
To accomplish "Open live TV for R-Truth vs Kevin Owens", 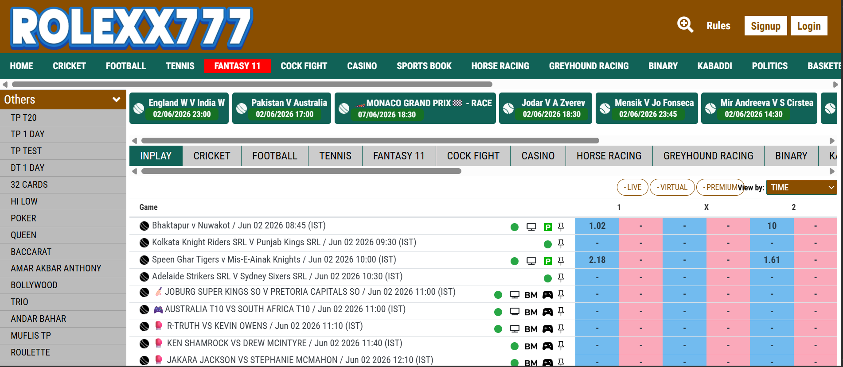I will pyautogui.click(x=515, y=329).
